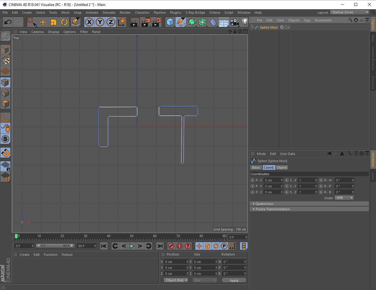The width and height of the screenshot is (376, 290).
Task: Play the animation forward
Action: click(132, 246)
